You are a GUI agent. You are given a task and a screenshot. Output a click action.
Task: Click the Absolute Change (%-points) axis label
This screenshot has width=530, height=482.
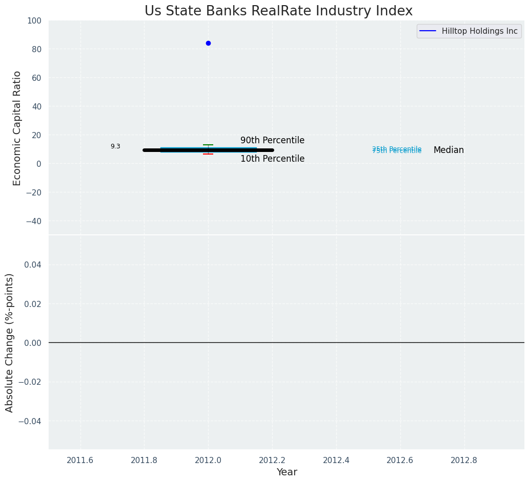pos(10,342)
